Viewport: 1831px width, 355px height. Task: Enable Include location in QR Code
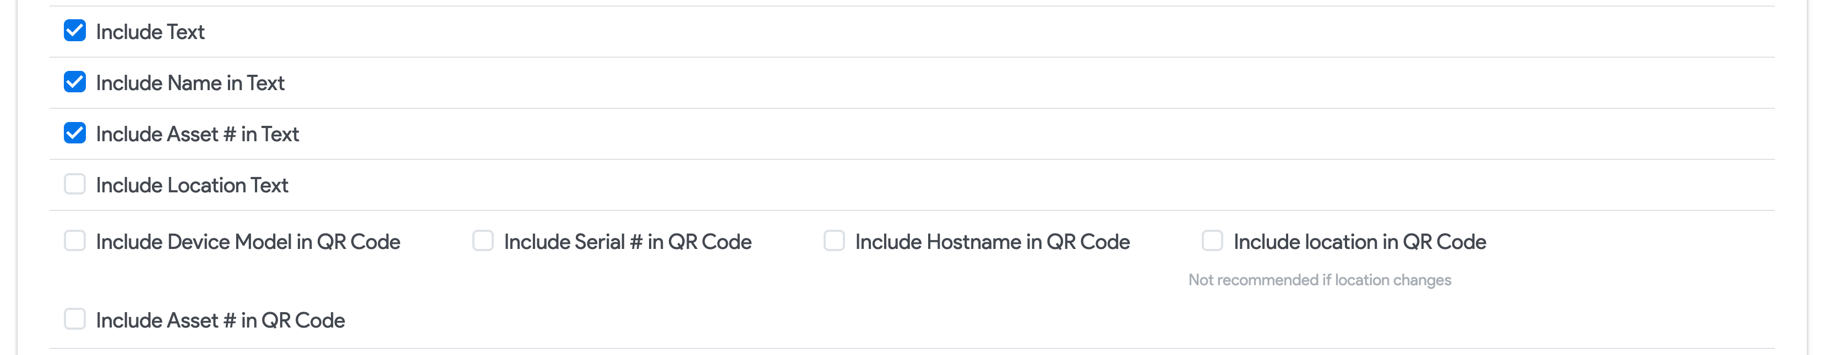click(x=1211, y=241)
